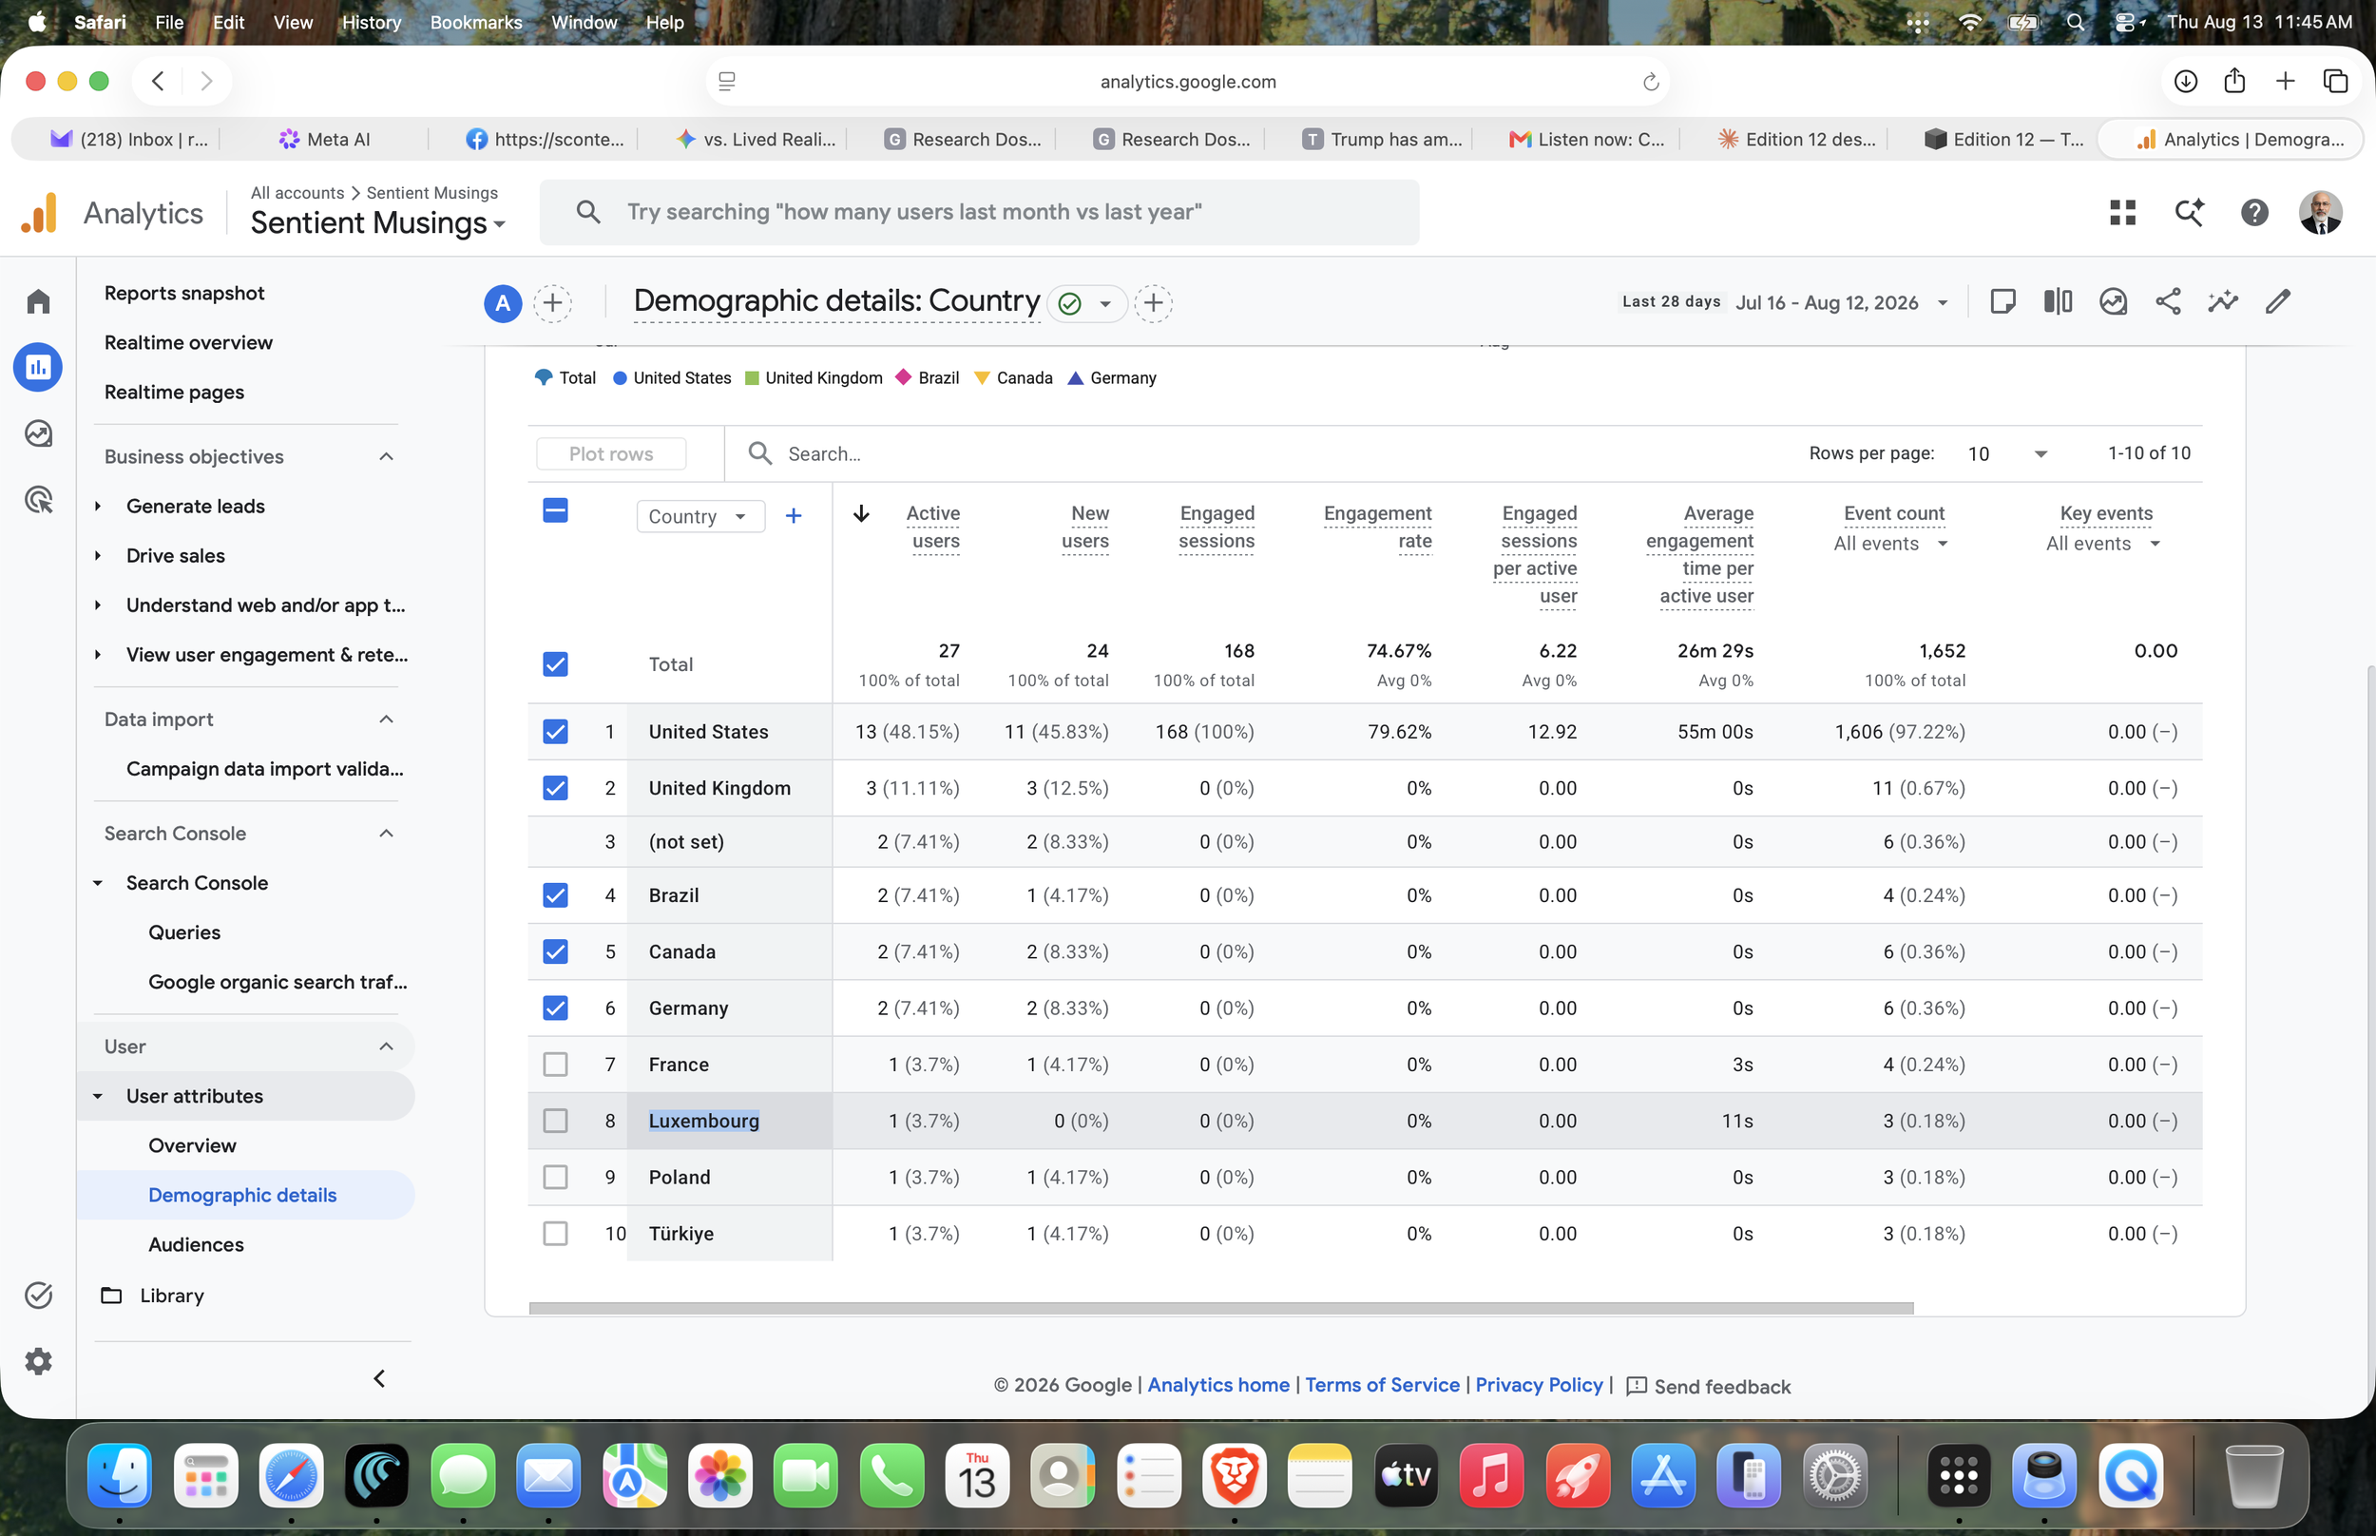The height and width of the screenshot is (1536, 2376).
Task: Toggle the header select-all checkbox
Action: (555, 510)
